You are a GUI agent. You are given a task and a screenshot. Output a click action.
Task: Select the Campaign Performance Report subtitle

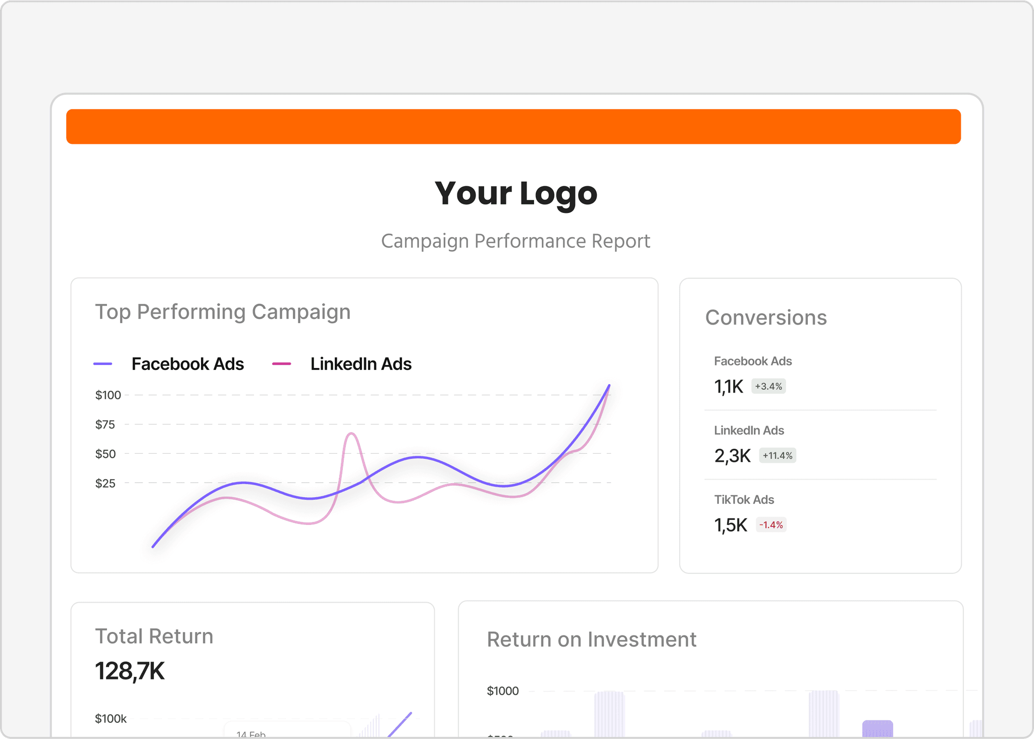[516, 241]
